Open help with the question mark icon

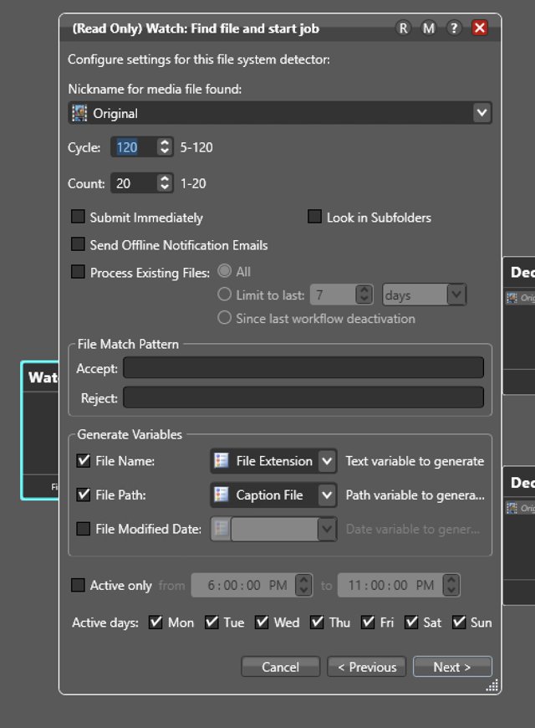point(453,28)
